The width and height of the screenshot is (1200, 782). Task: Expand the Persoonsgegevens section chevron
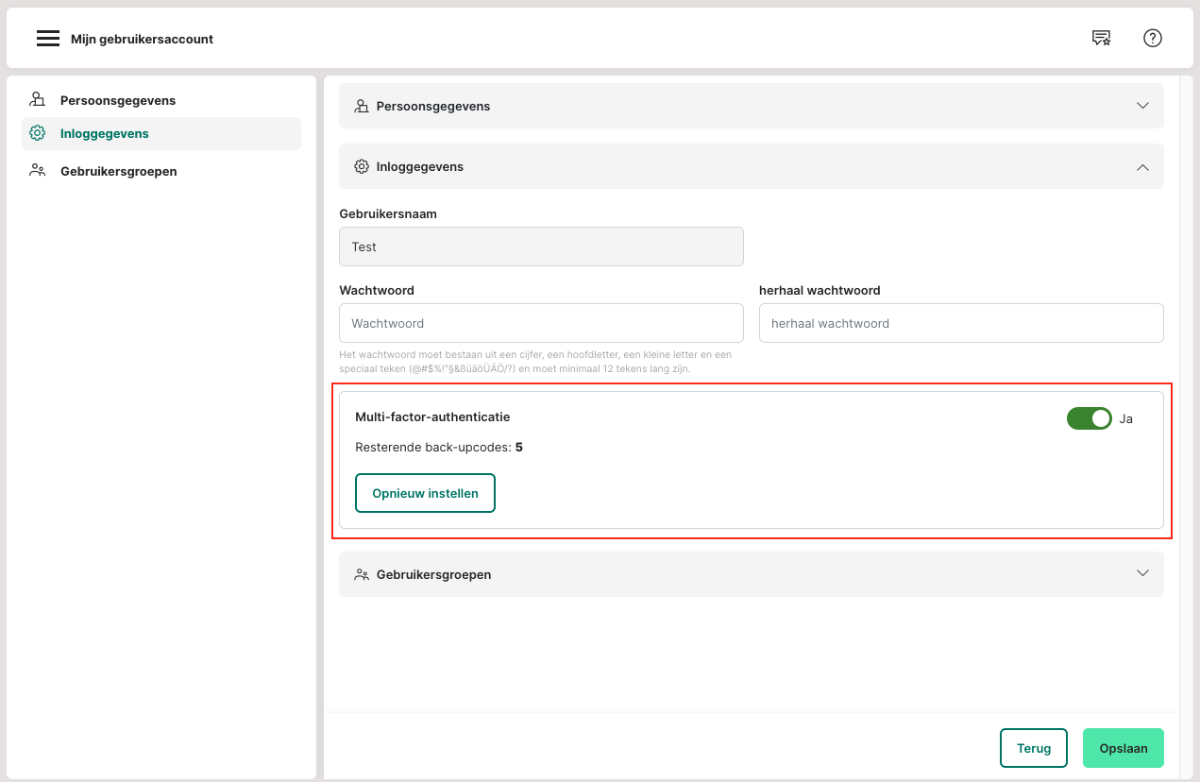pos(1142,106)
